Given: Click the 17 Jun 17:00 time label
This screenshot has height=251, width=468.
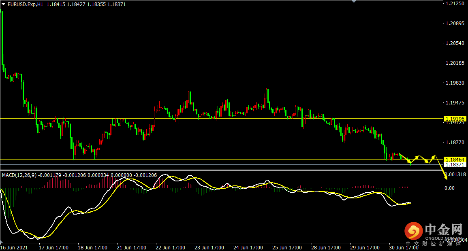Looking at the screenshot, I should [54, 248].
